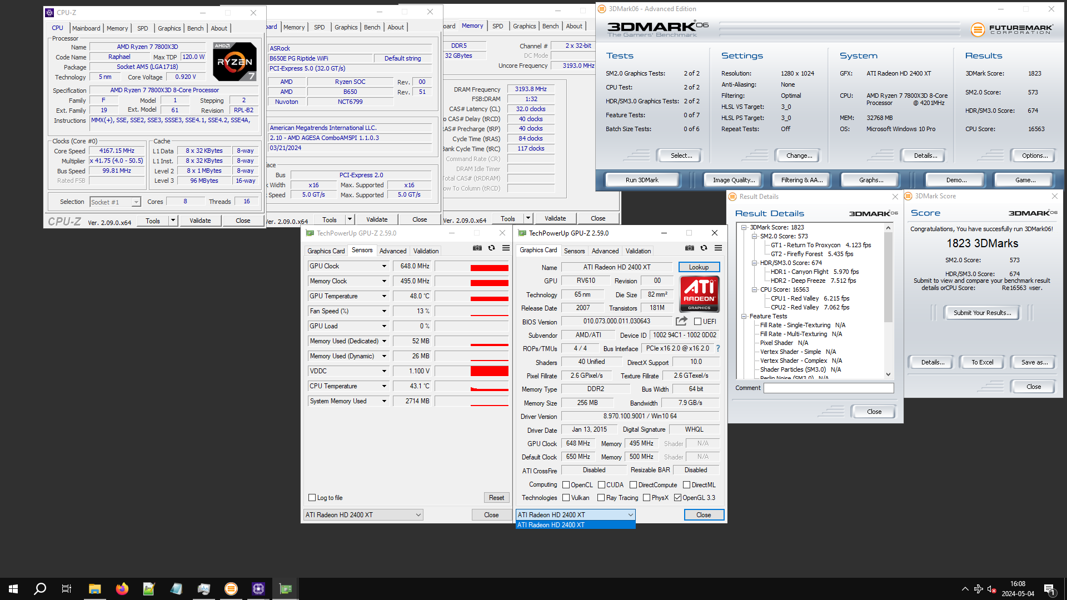Viewport: 1067px width, 600px height.
Task: Collapse the CPU Score: 16563 tree node
Action: coord(754,289)
